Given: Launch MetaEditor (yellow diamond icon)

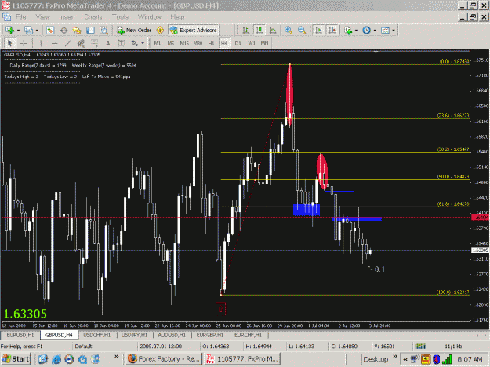Looking at the screenshot, I should point(160,31).
